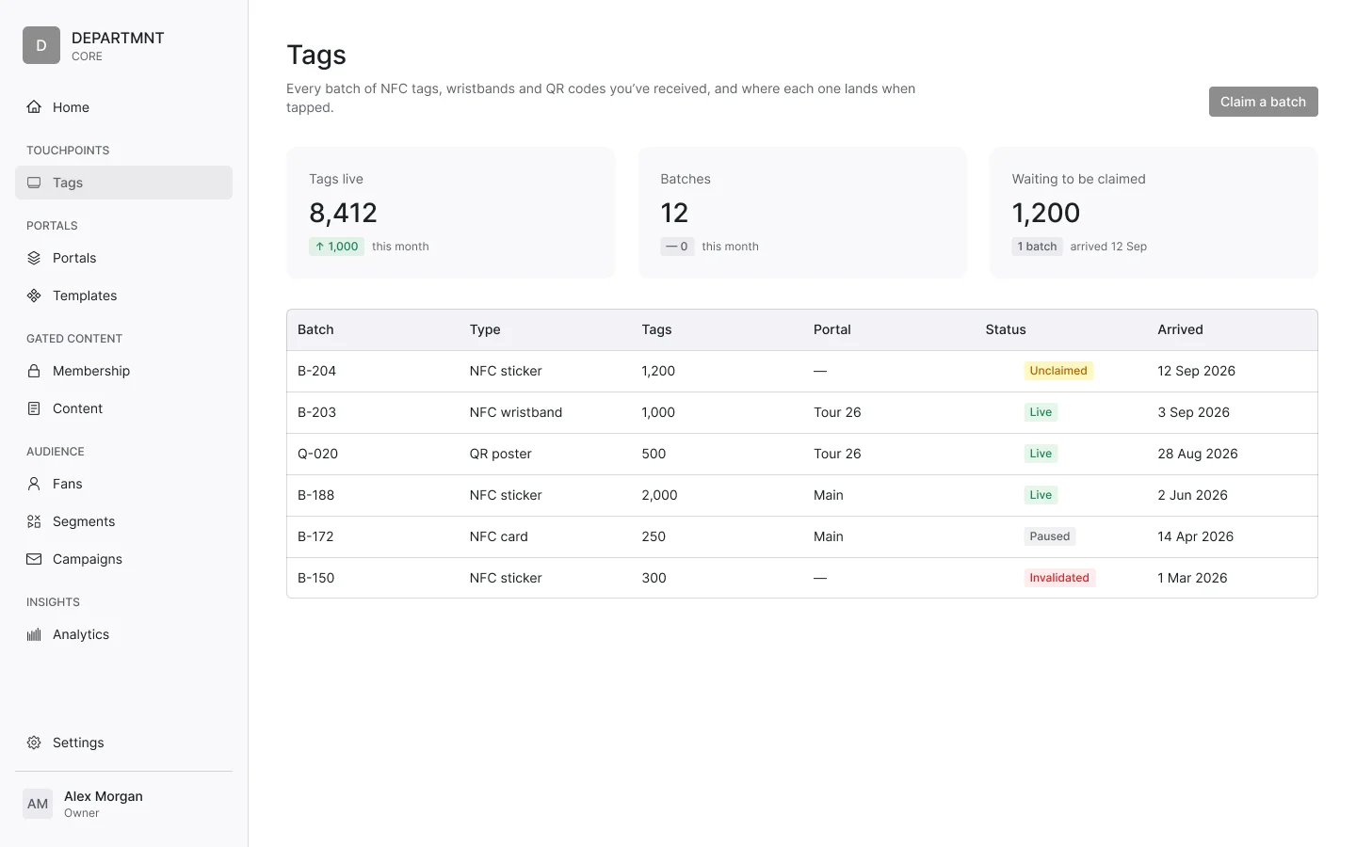Click the Analytics bar chart icon

34,634
